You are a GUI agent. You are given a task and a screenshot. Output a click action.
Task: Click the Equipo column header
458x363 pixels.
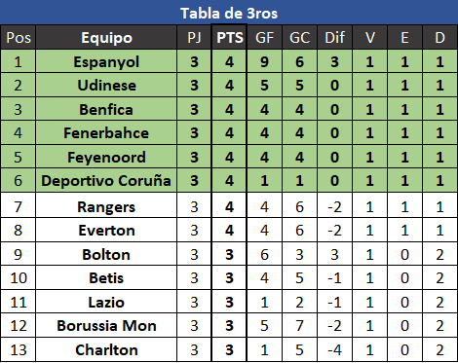pyautogui.click(x=106, y=37)
